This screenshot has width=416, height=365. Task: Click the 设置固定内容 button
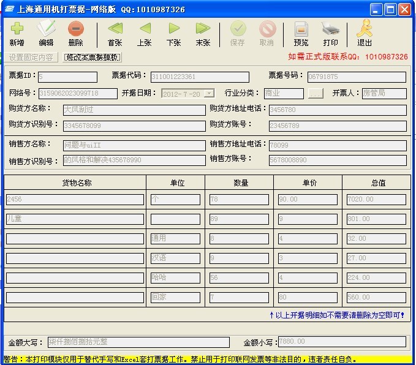coord(32,57)
